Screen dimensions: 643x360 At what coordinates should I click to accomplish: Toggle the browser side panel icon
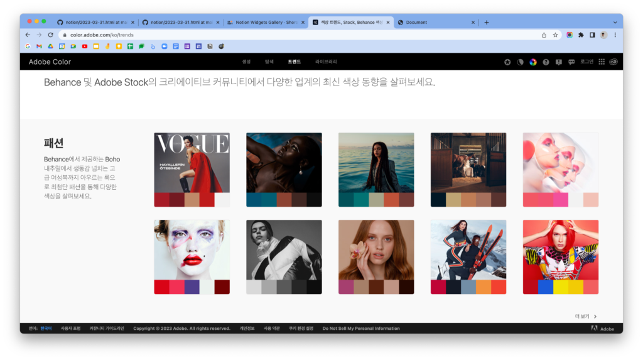pyautogui.click(x=592, y=35)
